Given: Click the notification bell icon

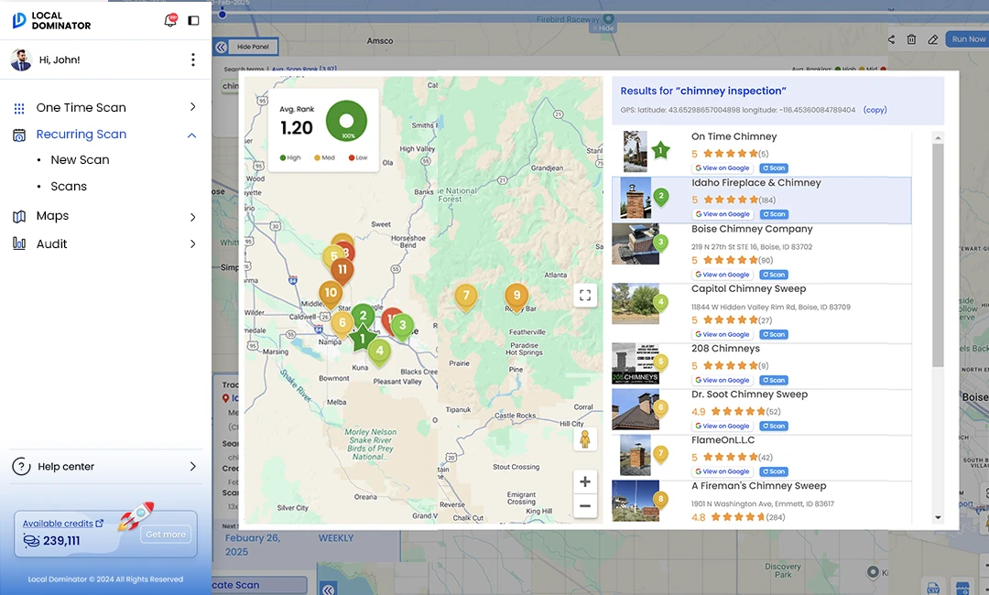Looking at the screenshot, I should point(170,19).
